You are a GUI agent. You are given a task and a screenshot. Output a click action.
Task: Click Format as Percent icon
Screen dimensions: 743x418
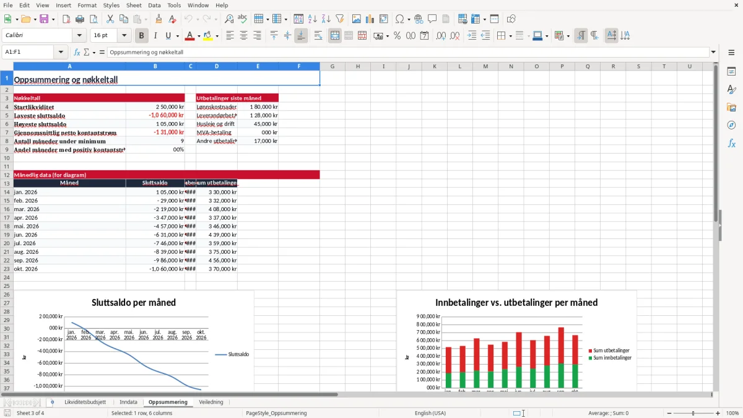[397, 36]
